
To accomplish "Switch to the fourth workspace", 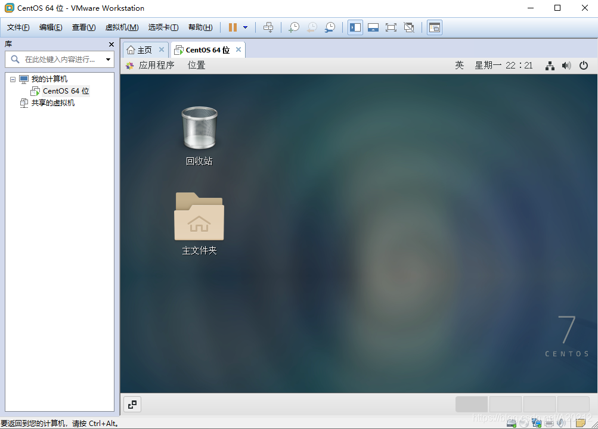I will pyautogui.click(x=573, y=404).
